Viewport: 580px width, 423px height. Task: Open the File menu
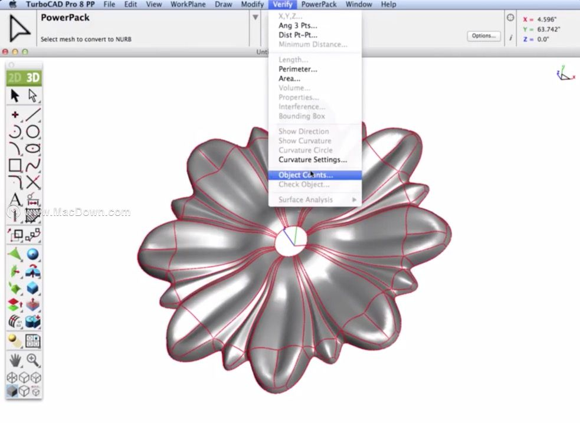[109, 5]
